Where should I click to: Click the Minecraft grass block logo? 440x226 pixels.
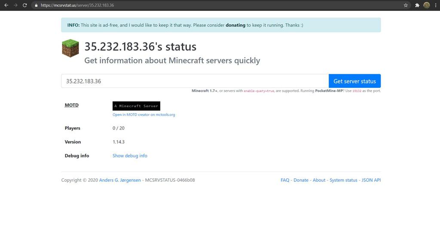[x=70, y=48]
